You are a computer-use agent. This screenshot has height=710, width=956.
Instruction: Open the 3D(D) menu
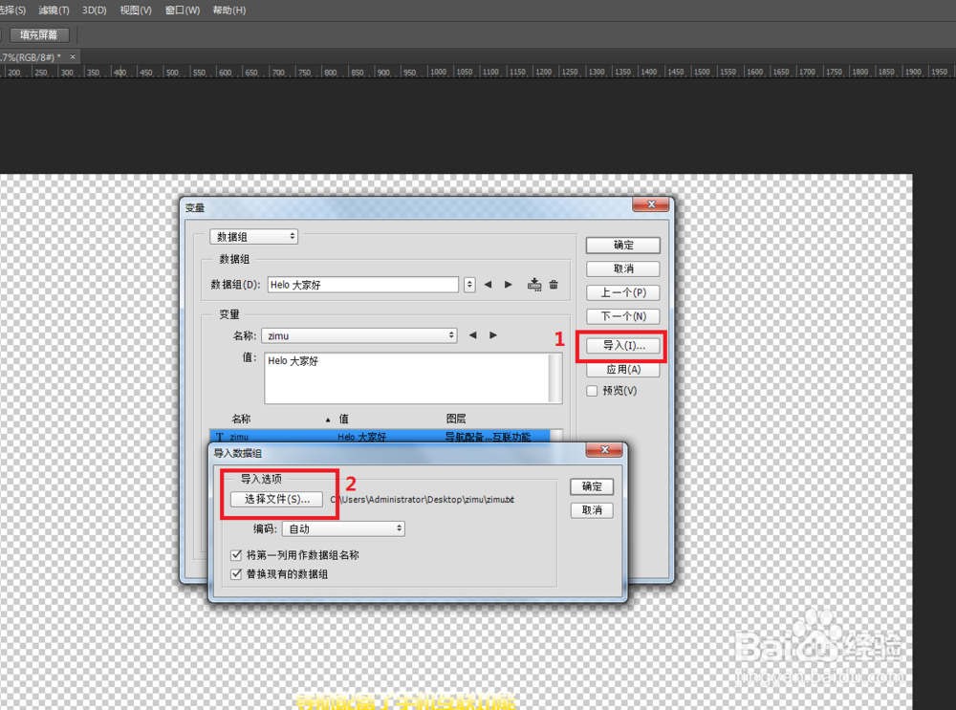click(x=94, y=11)
